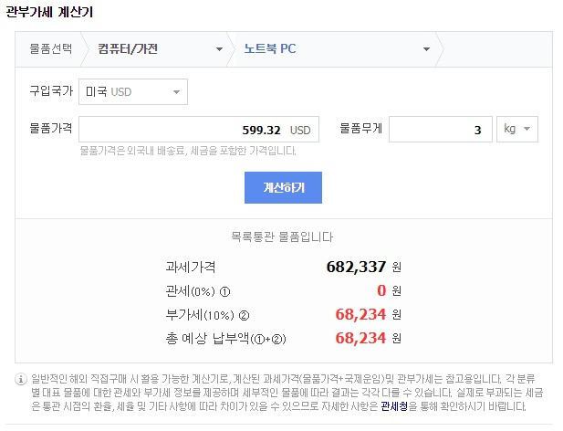
Task: Click the 관부가세 계산기 heading
Action: coord(50,12)
